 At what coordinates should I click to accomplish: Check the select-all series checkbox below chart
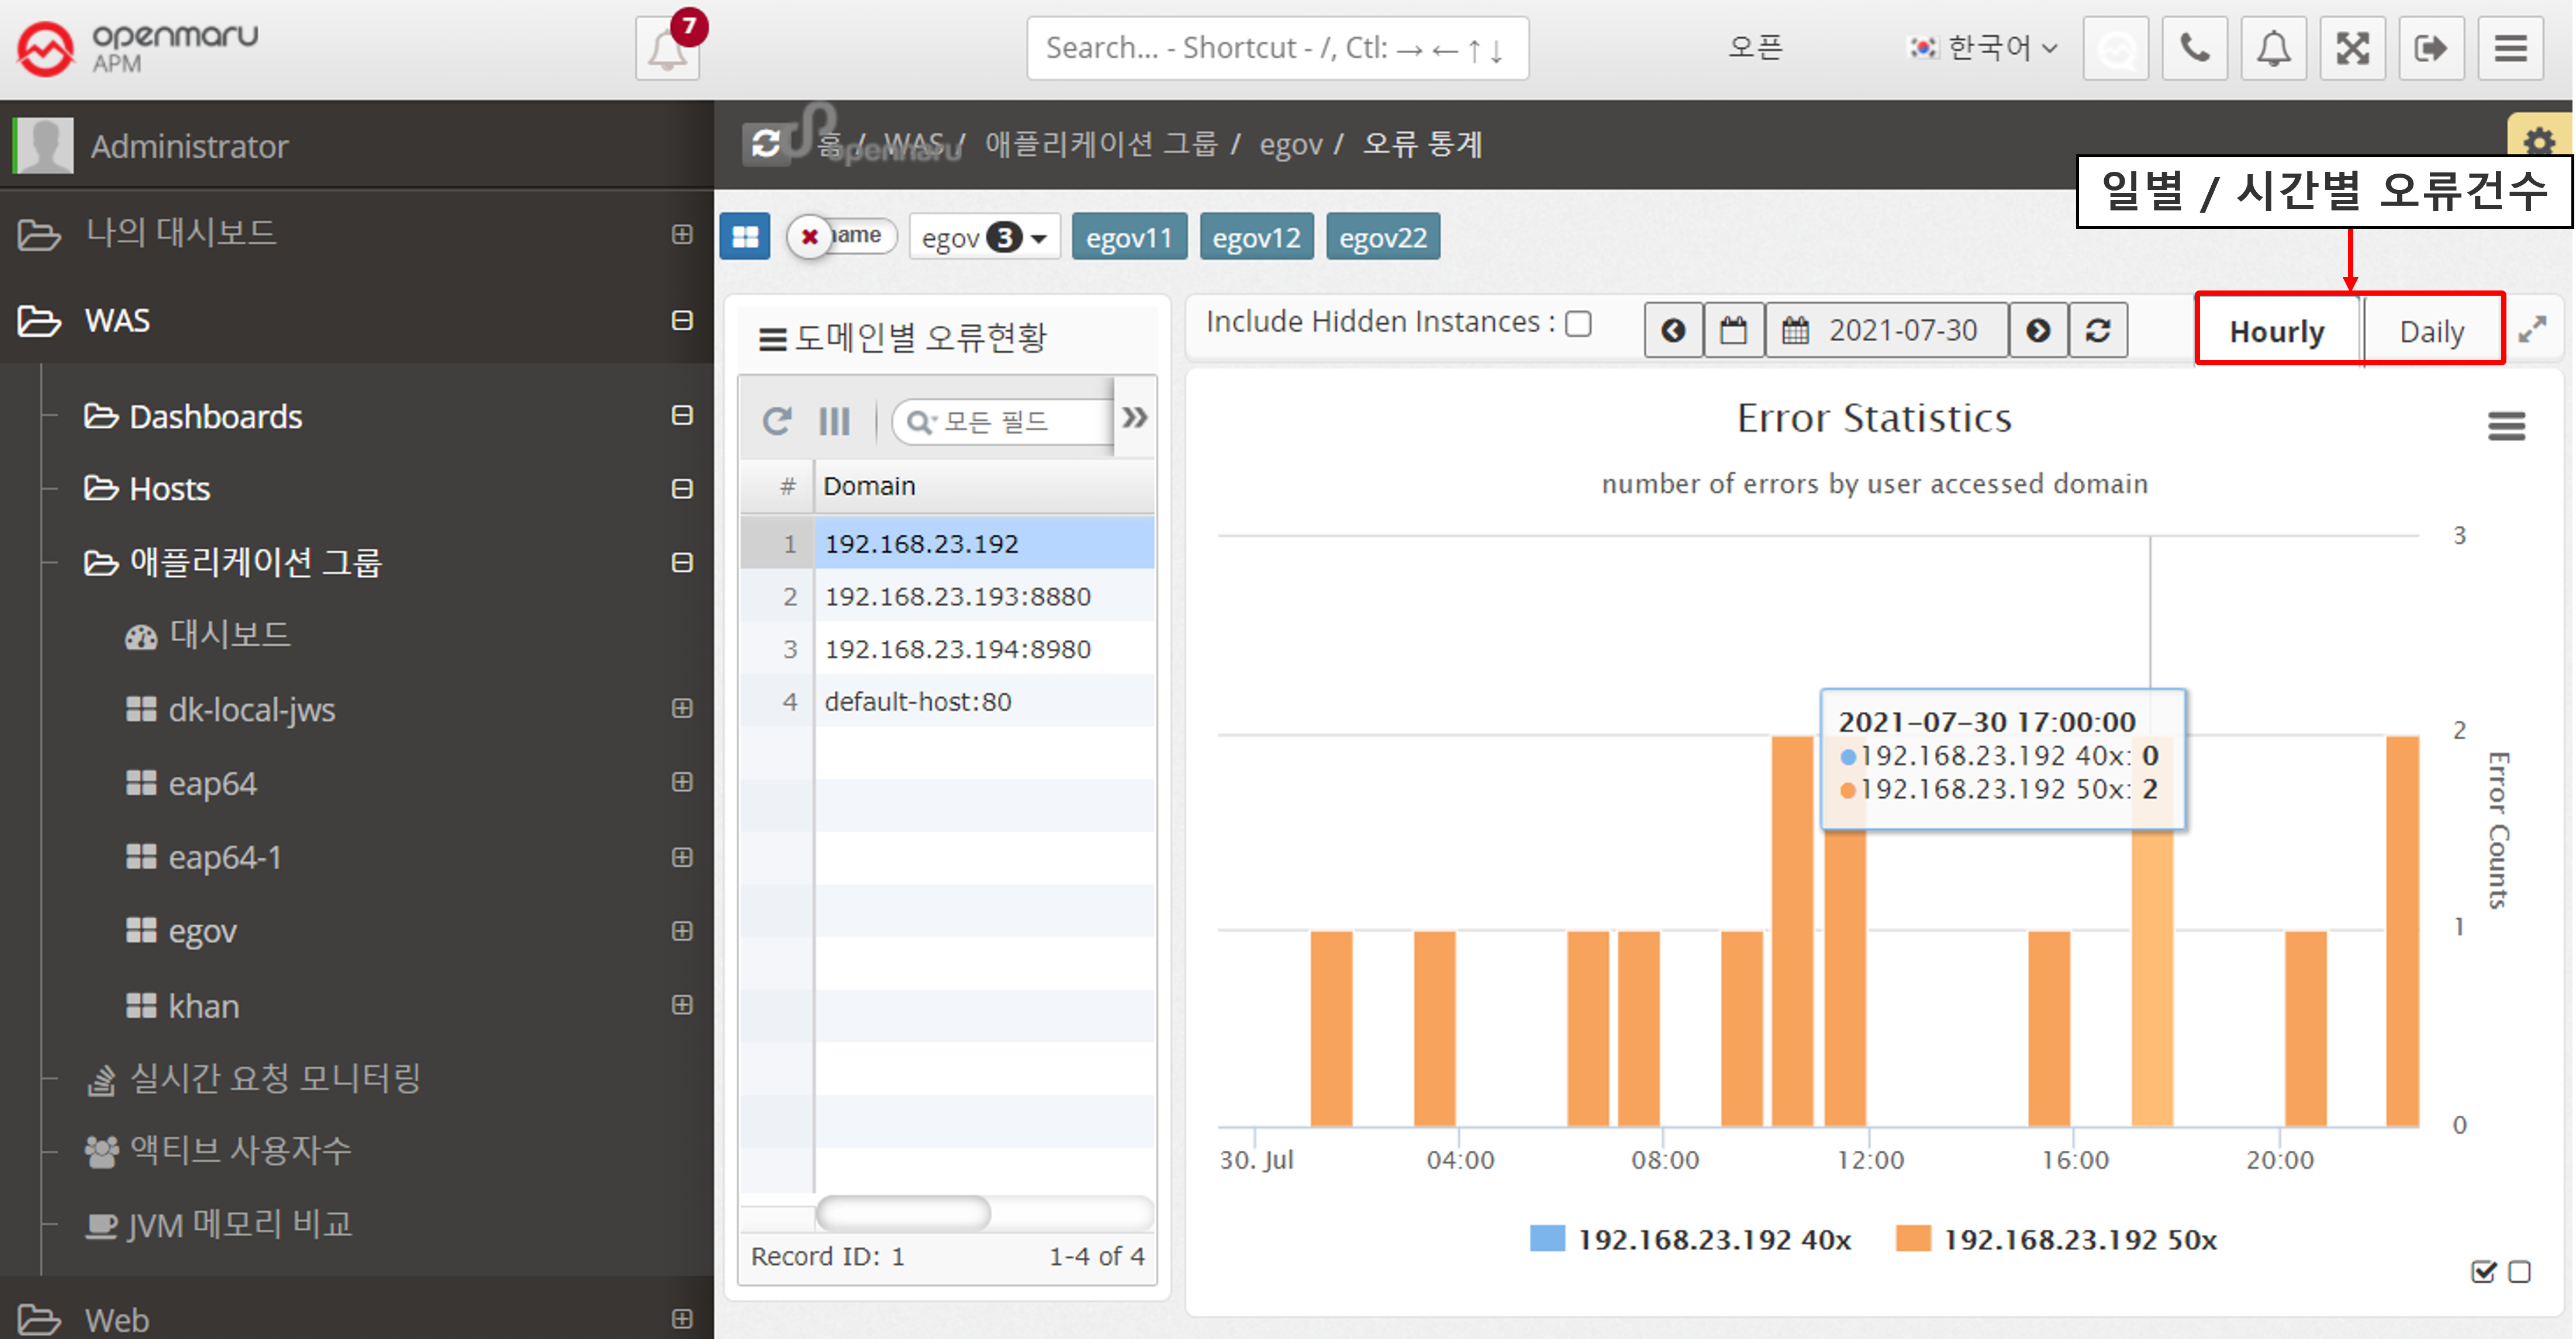point(2483,1272)
